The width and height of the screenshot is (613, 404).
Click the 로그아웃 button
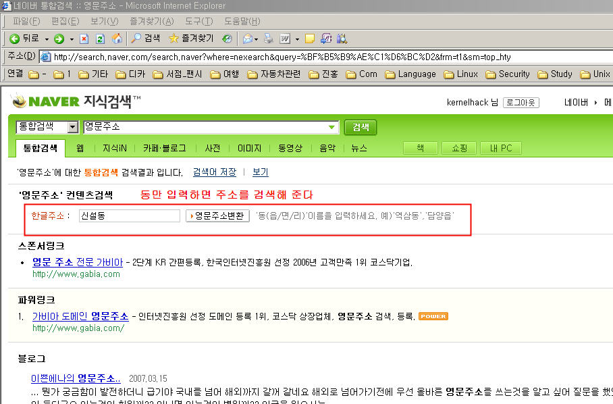(521, 103)
